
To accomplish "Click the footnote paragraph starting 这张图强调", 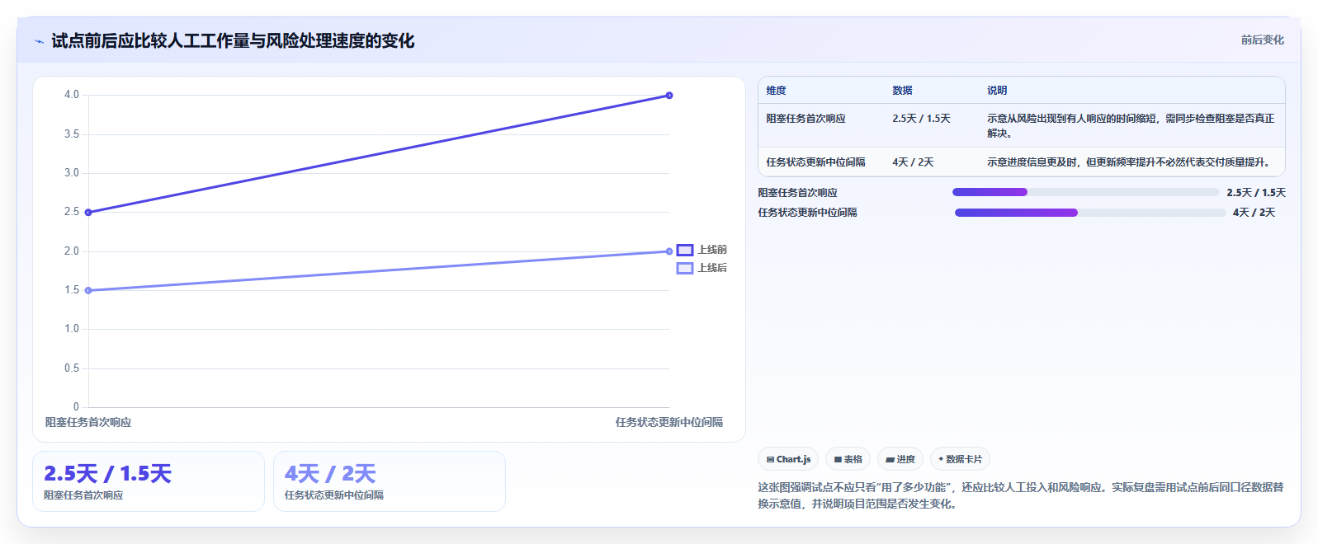I will click(x=1021, y=495).
